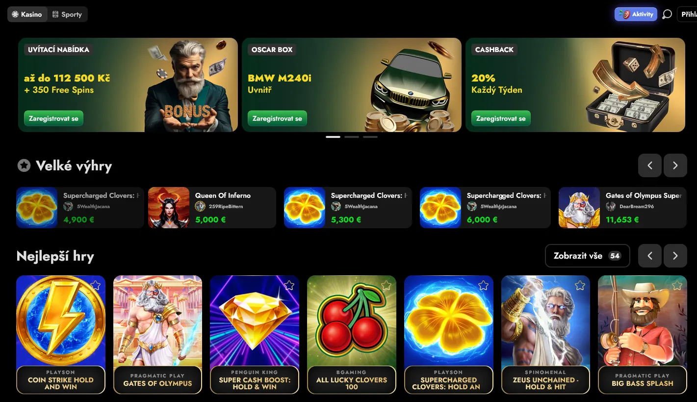Star the Zeus Unchained game tile

click(x=580, y=285)
